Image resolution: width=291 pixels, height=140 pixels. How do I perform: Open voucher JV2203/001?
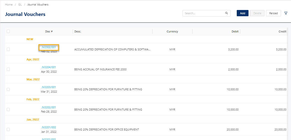[x=49, y=87]
